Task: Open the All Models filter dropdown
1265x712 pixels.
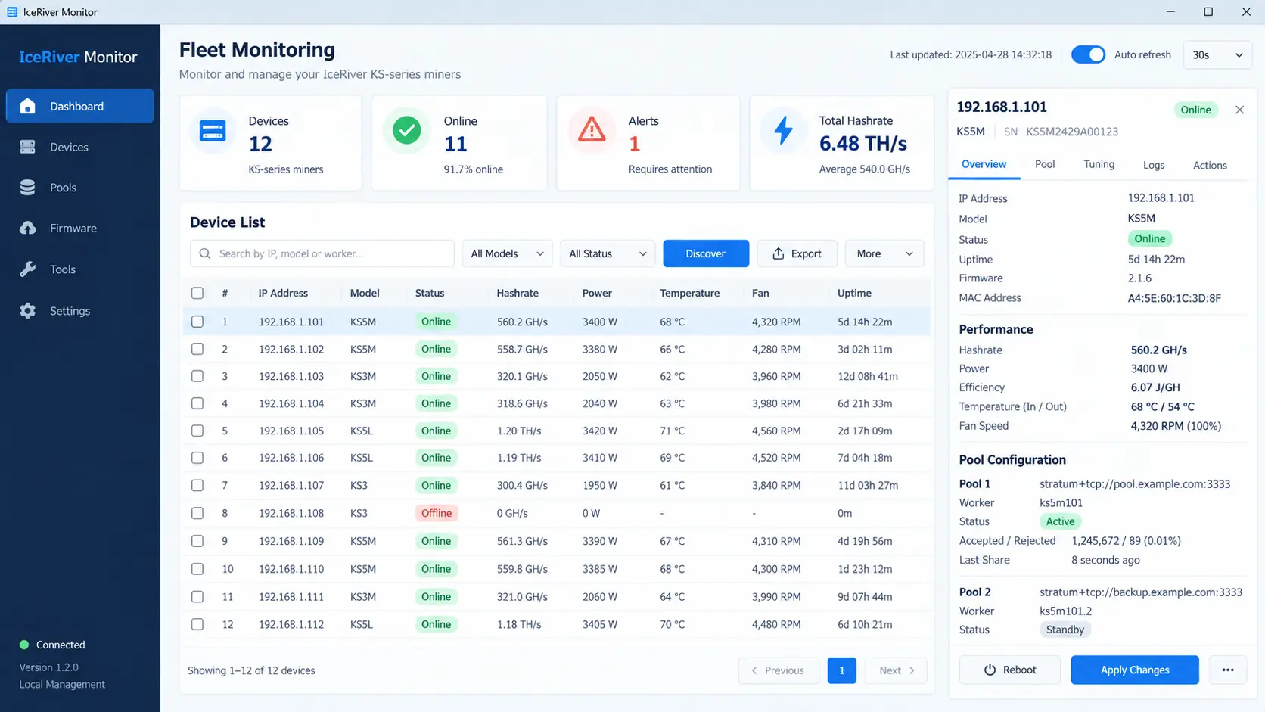Action: point(507,253)
